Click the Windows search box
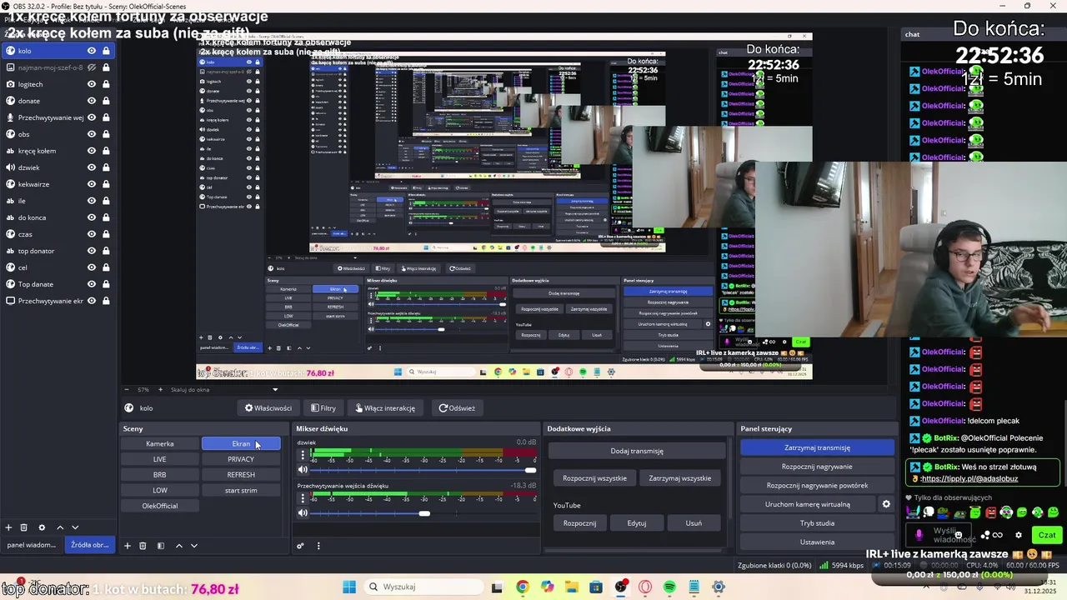 [423, 587]
